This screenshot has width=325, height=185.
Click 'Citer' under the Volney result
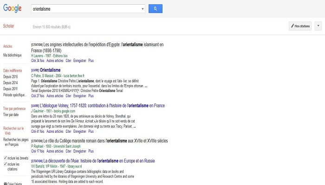(68, 131)
